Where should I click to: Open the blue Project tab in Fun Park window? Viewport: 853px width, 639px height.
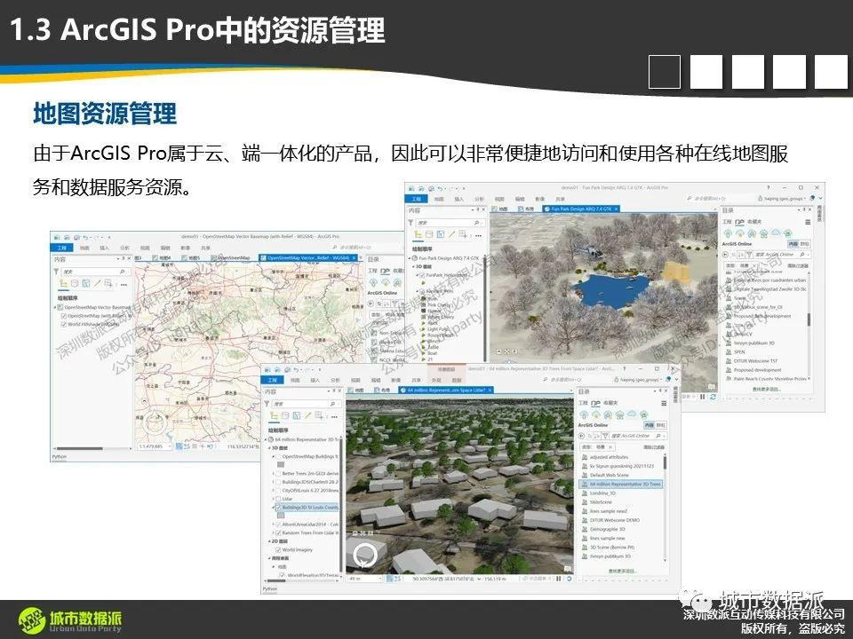point(416,199)
